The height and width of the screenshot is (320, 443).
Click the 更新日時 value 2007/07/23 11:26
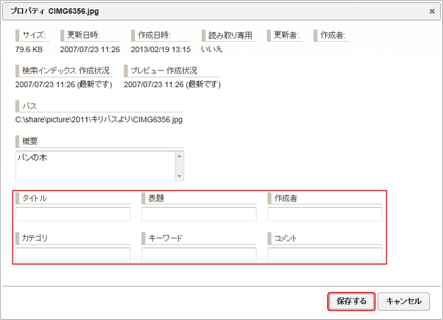(x=90, y=49)
